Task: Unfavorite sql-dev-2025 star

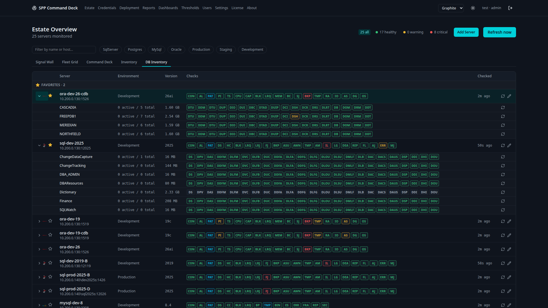Action: pyautogui.click(x=50, y=145)
